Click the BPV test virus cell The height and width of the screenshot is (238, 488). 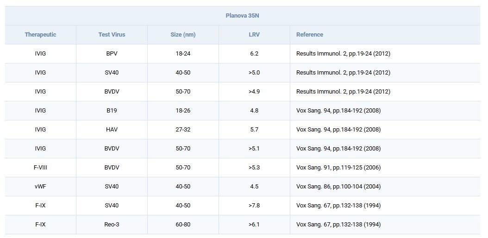coord(112,54)
